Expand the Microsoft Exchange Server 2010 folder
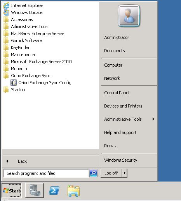 tap(38, 62)
